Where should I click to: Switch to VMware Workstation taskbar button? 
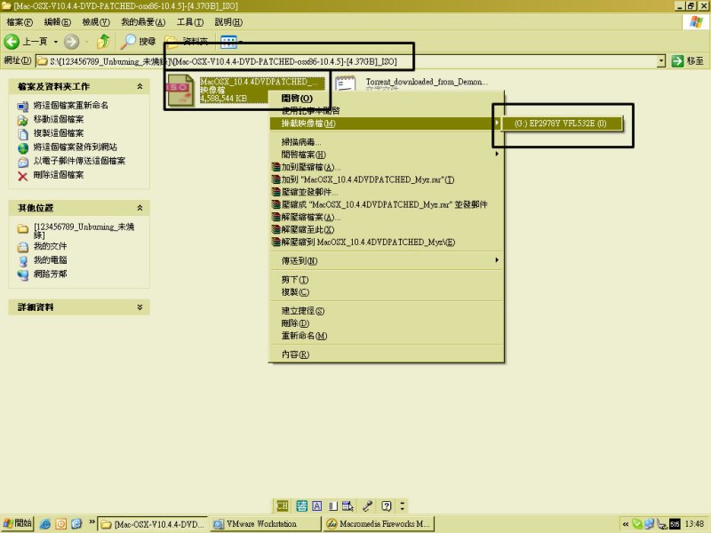(x=266, y=524)
